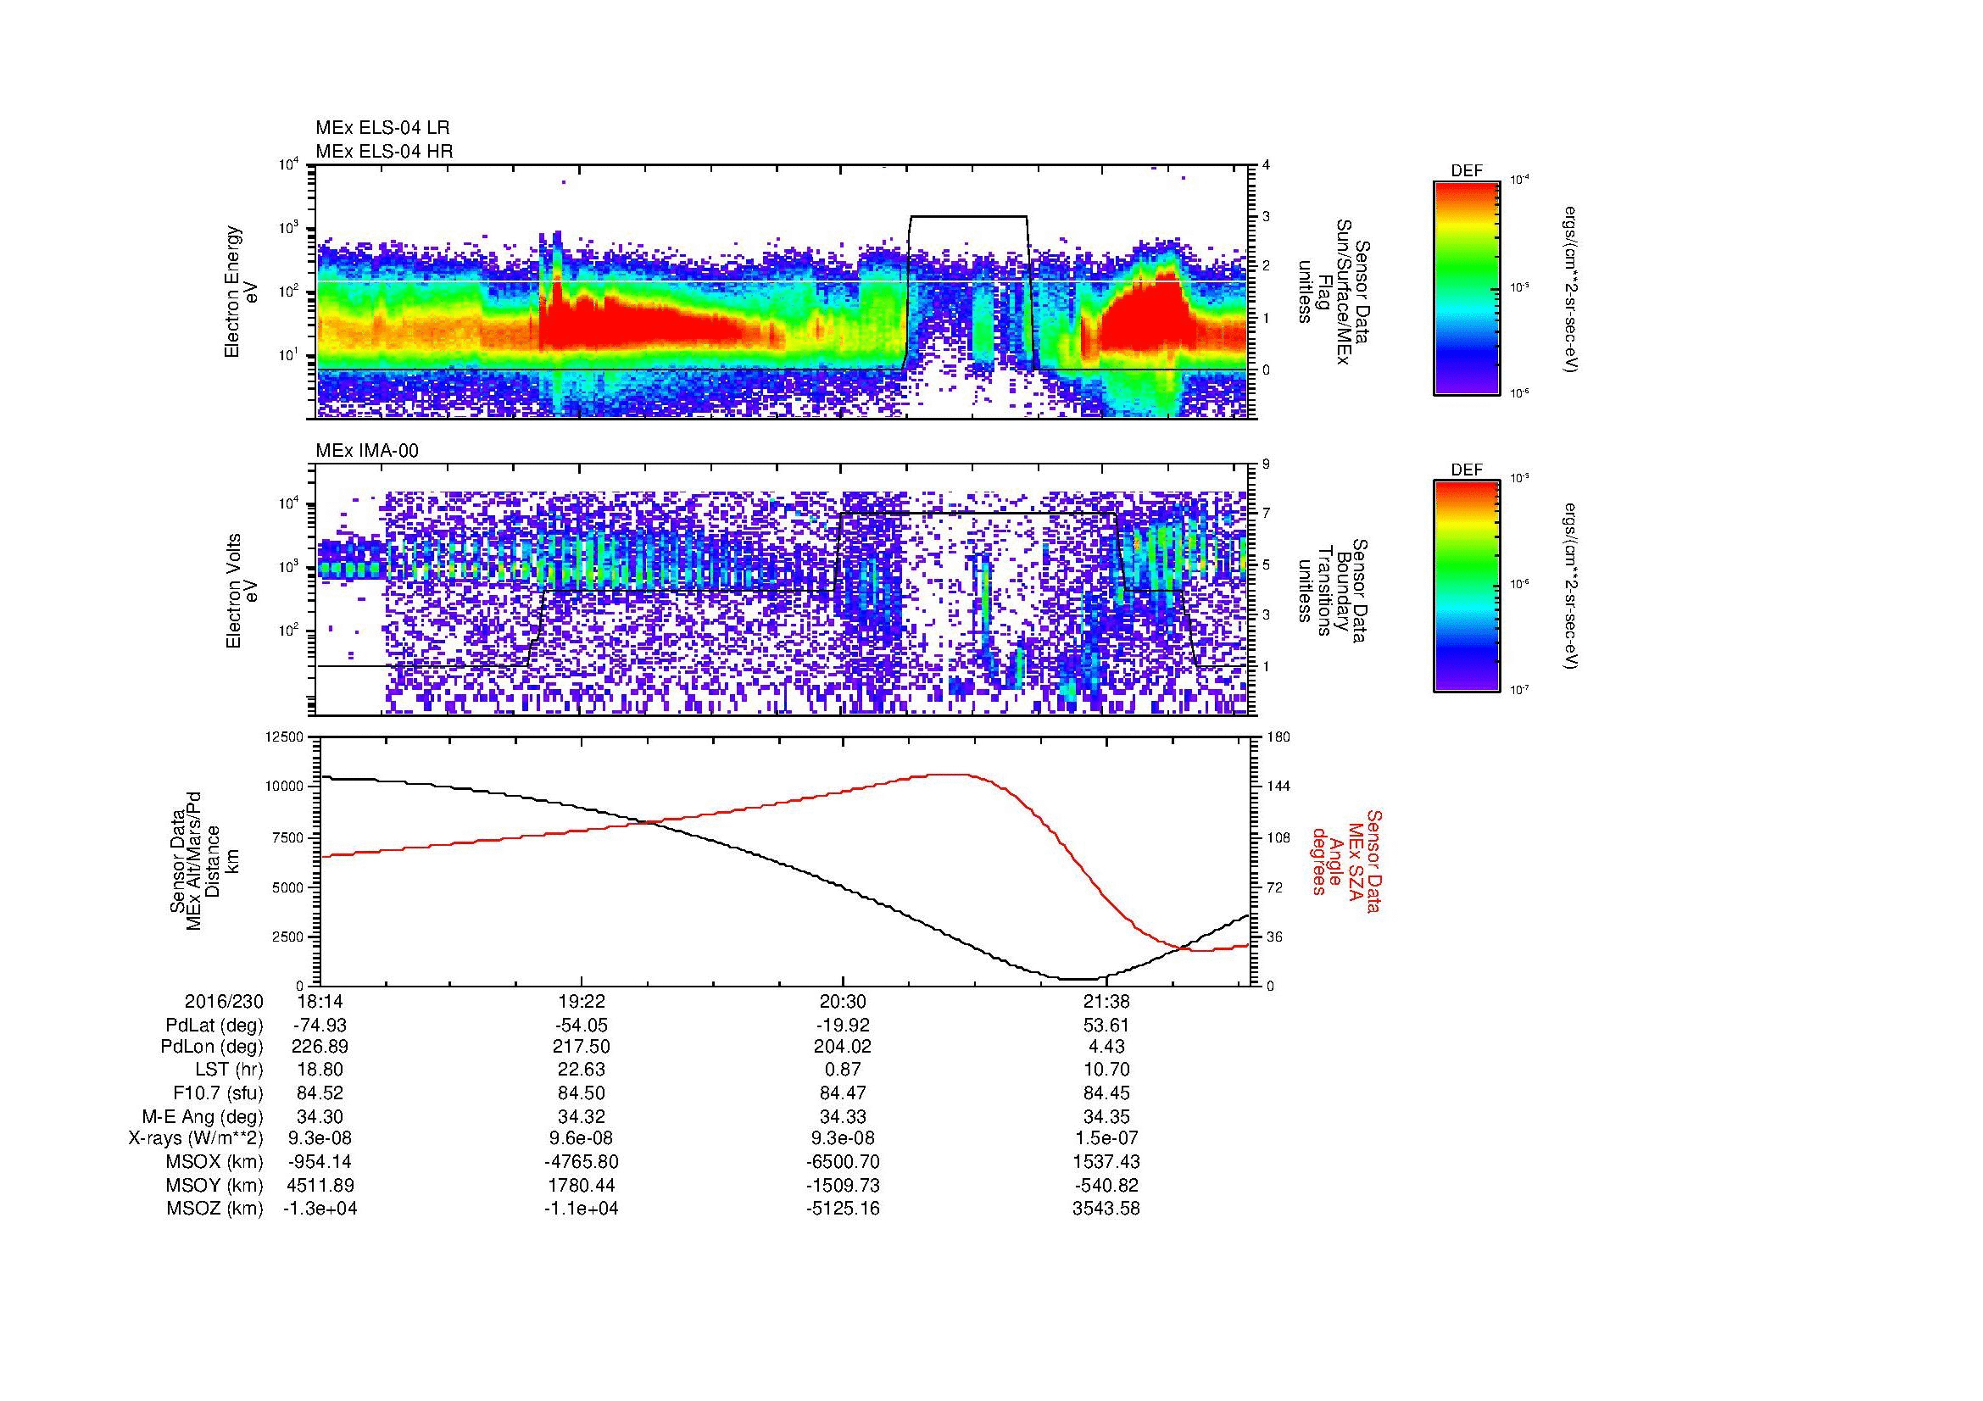Click the 'MSOZ (km)' row label
The width and height of the screenshot is (1983, 1401).
tap(214, 1209)
